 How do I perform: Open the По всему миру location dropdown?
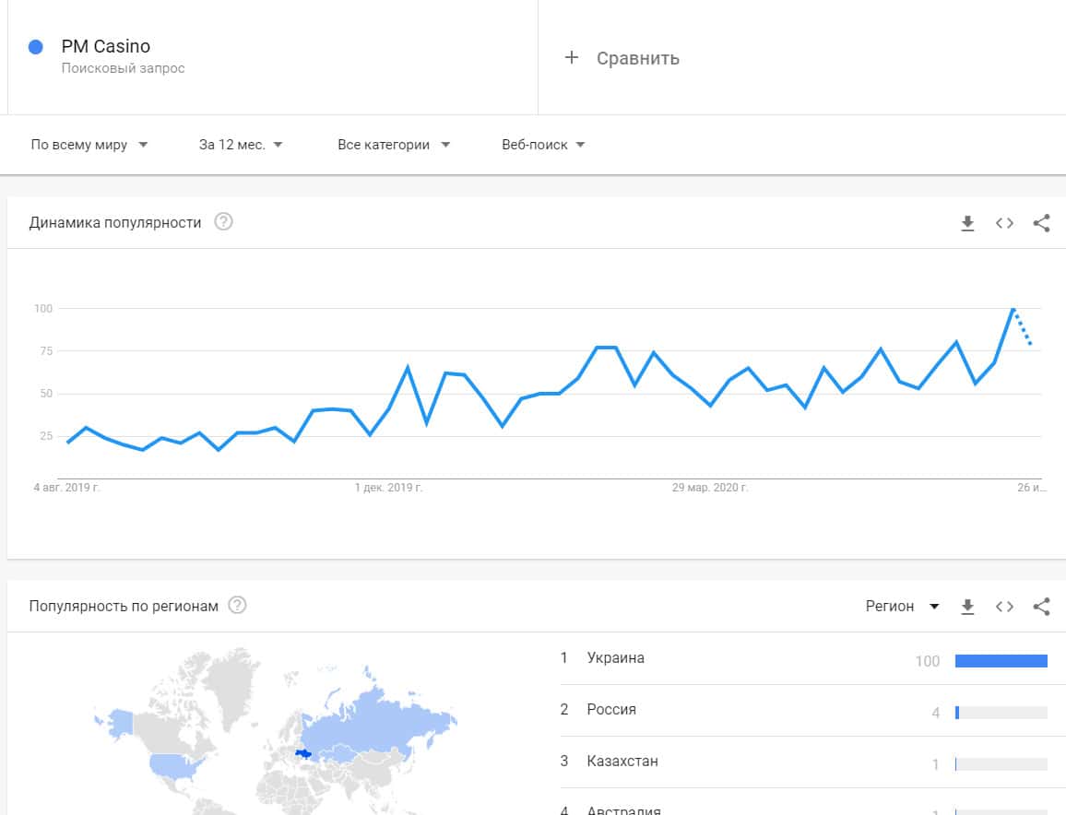point(89,145)
